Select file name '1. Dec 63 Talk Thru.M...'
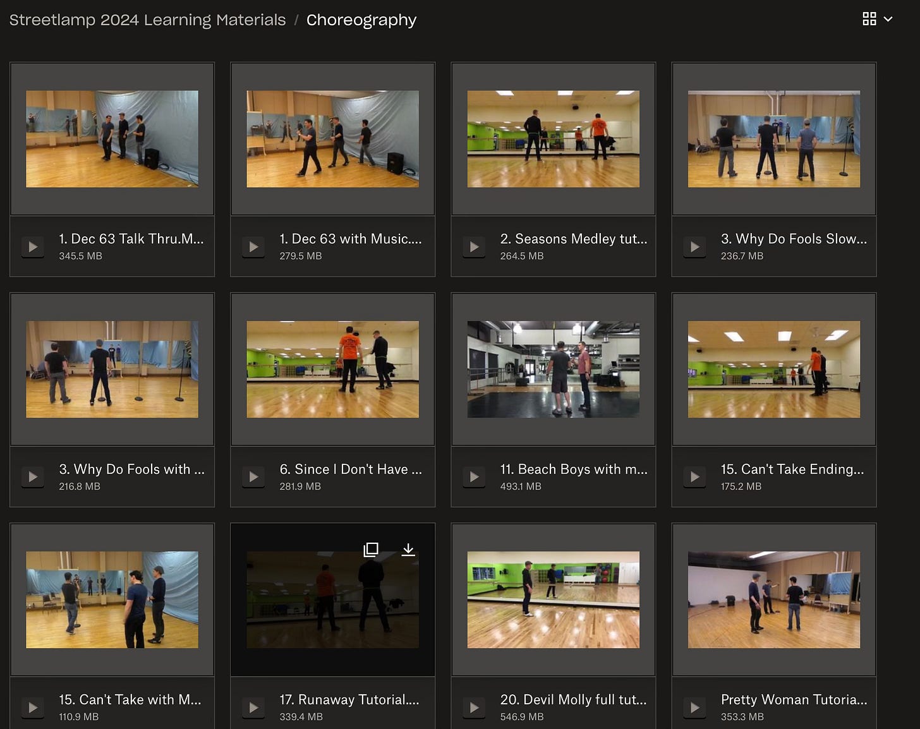Viewport: 920px width, 729px height. click(x=131, y=239)
